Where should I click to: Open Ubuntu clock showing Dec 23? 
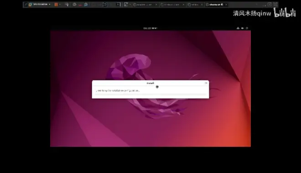pyautogui.click(x=150, y=28)
